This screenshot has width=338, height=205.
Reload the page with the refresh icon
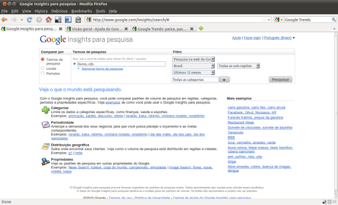coord(29,20)
